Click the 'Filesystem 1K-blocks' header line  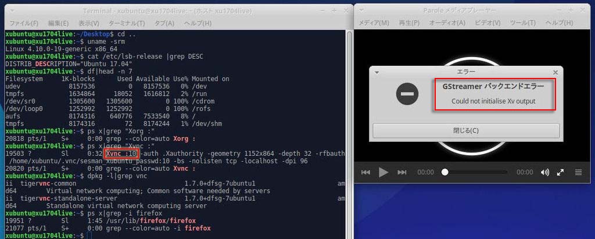(117, 79)
